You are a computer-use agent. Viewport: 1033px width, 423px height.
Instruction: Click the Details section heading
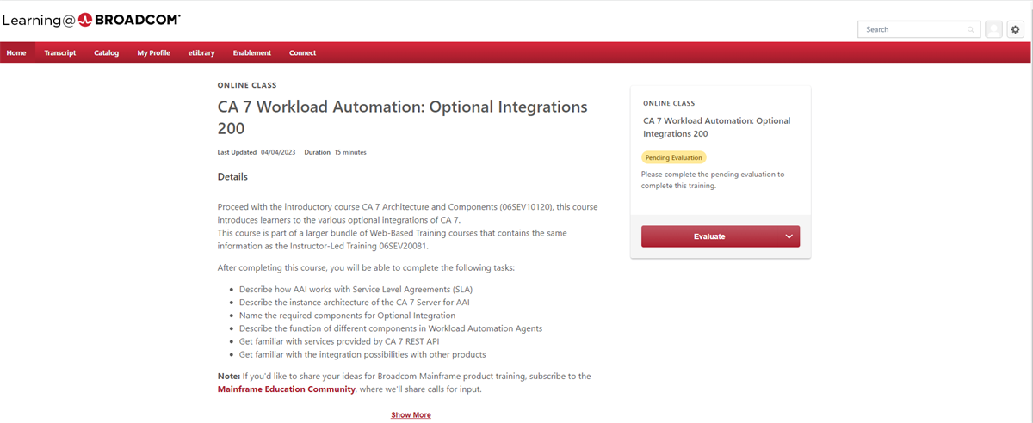pos(232,177)
